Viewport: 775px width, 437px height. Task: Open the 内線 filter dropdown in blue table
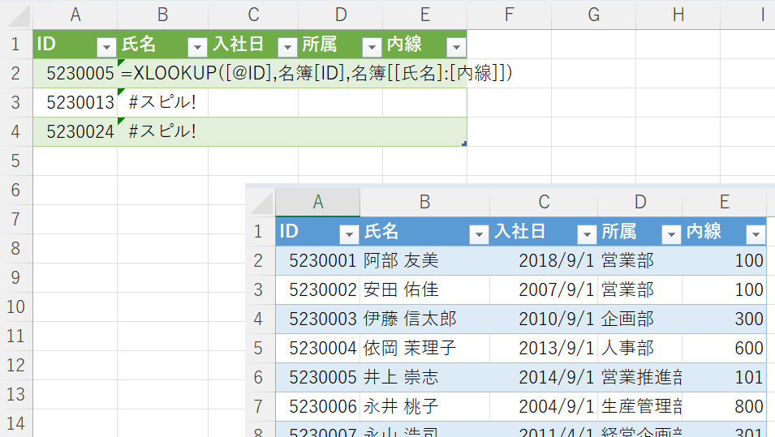tap(756, 234)
